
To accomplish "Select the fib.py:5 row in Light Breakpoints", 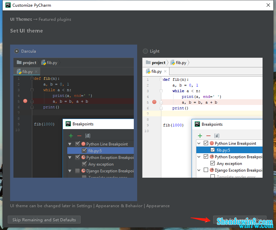I will tap(229, 150).
